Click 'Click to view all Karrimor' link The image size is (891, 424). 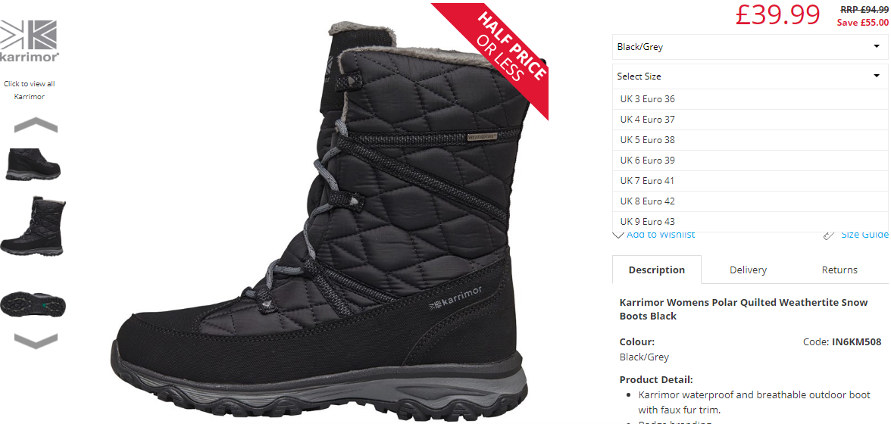click(x=29, y=90)
